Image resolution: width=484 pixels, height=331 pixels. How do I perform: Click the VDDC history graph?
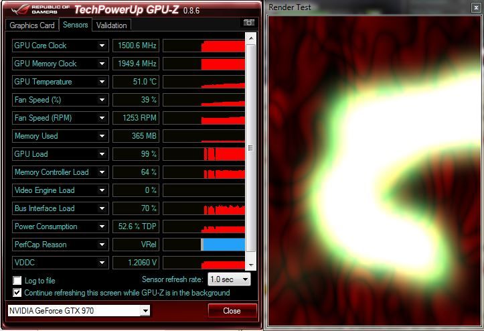pyautogui.click(x=204, y=263)
